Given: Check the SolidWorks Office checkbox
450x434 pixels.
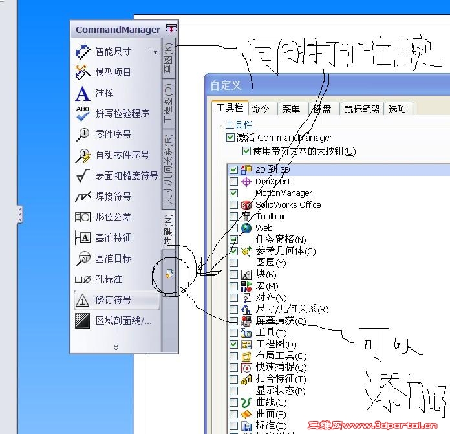Looking at the screenshot, I should 233,205.
